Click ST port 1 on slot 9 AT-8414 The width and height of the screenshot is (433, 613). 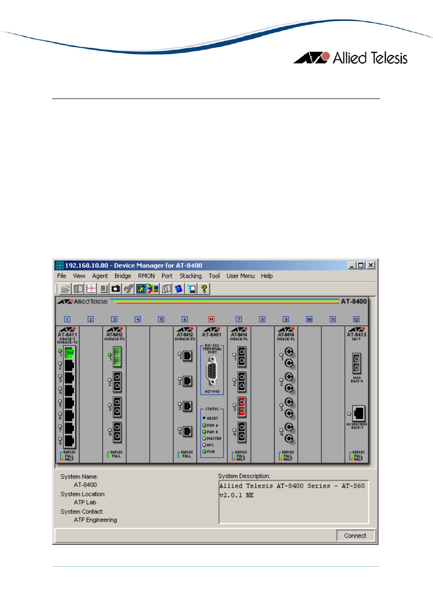tap(289, 357)
